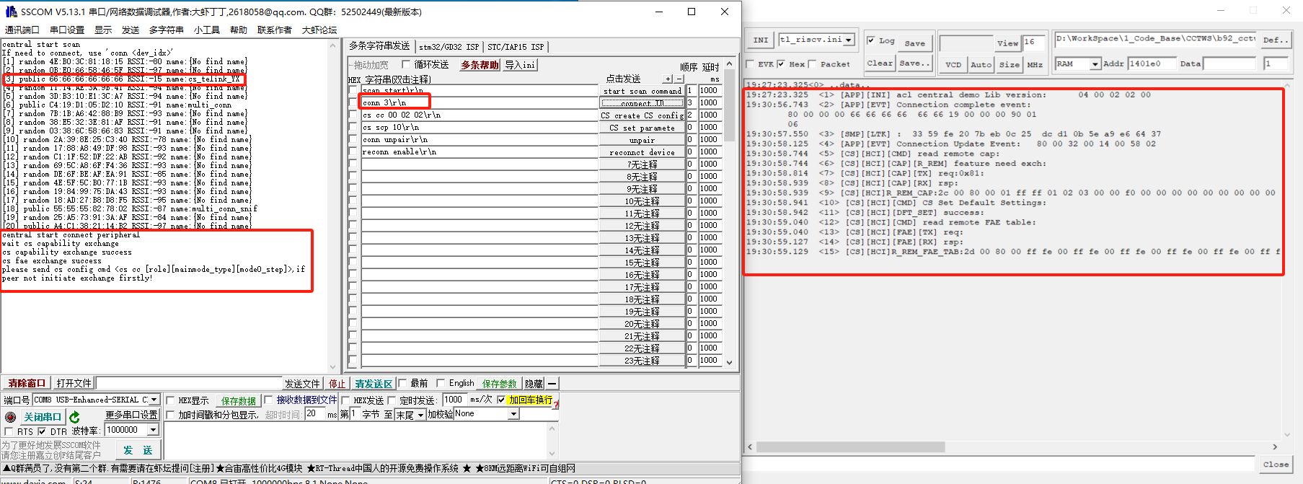Image resolution: width=1303 pixels, height=484 pixels.
Task: Click the 导入ini button
Action: coord(520,65)
